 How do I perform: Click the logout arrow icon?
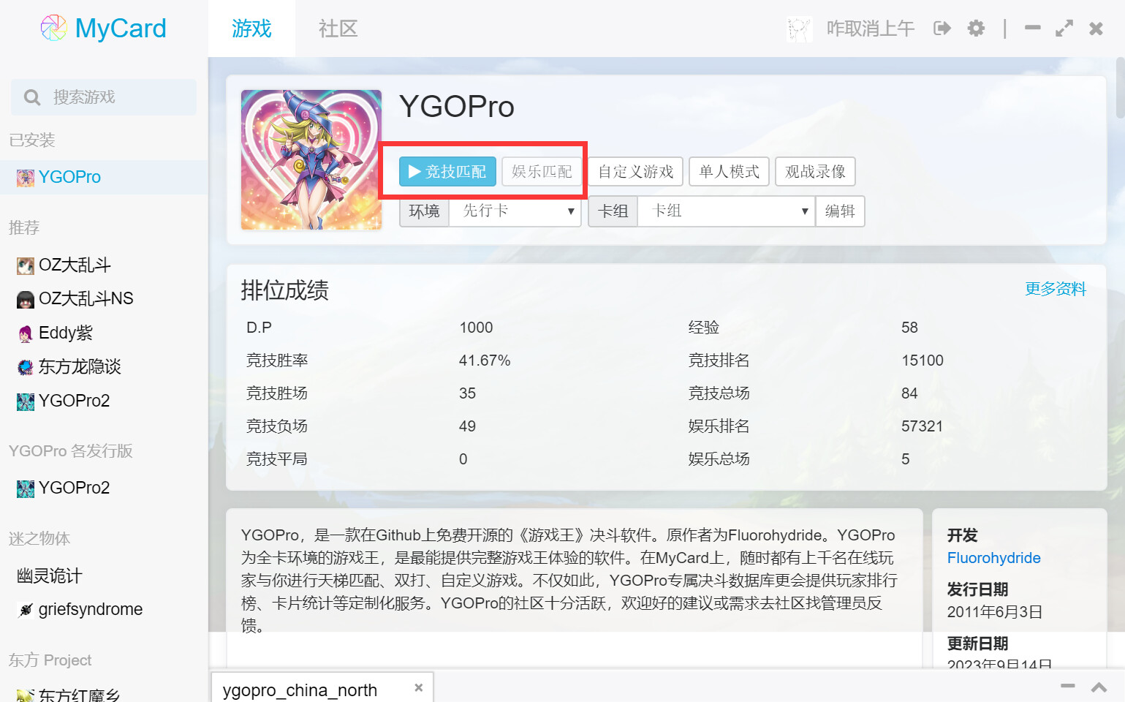point(942,29)
